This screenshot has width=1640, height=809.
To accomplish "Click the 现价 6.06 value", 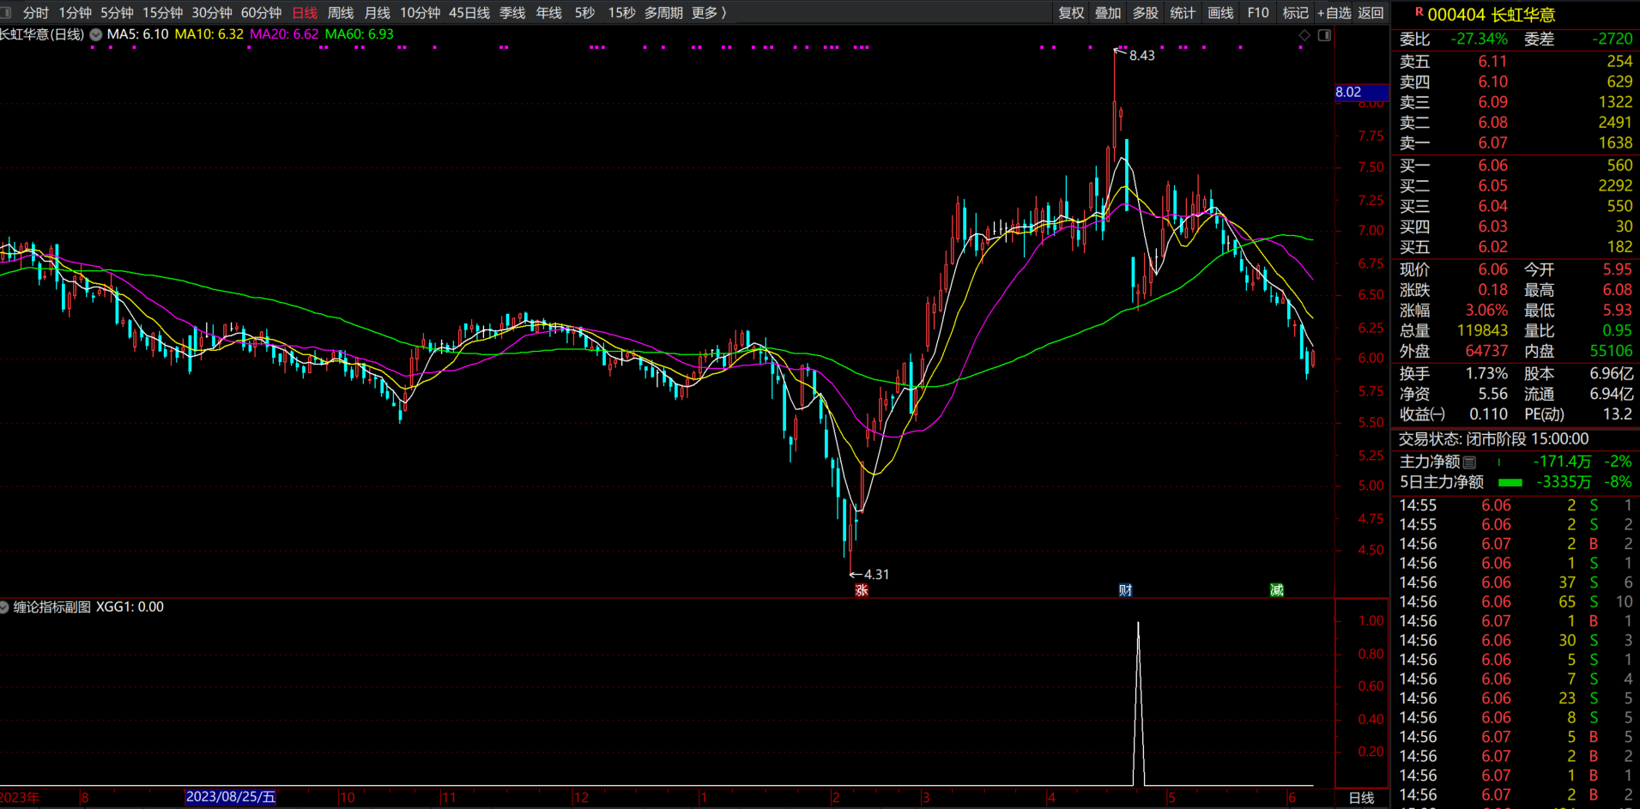I will pos(1492,269).
